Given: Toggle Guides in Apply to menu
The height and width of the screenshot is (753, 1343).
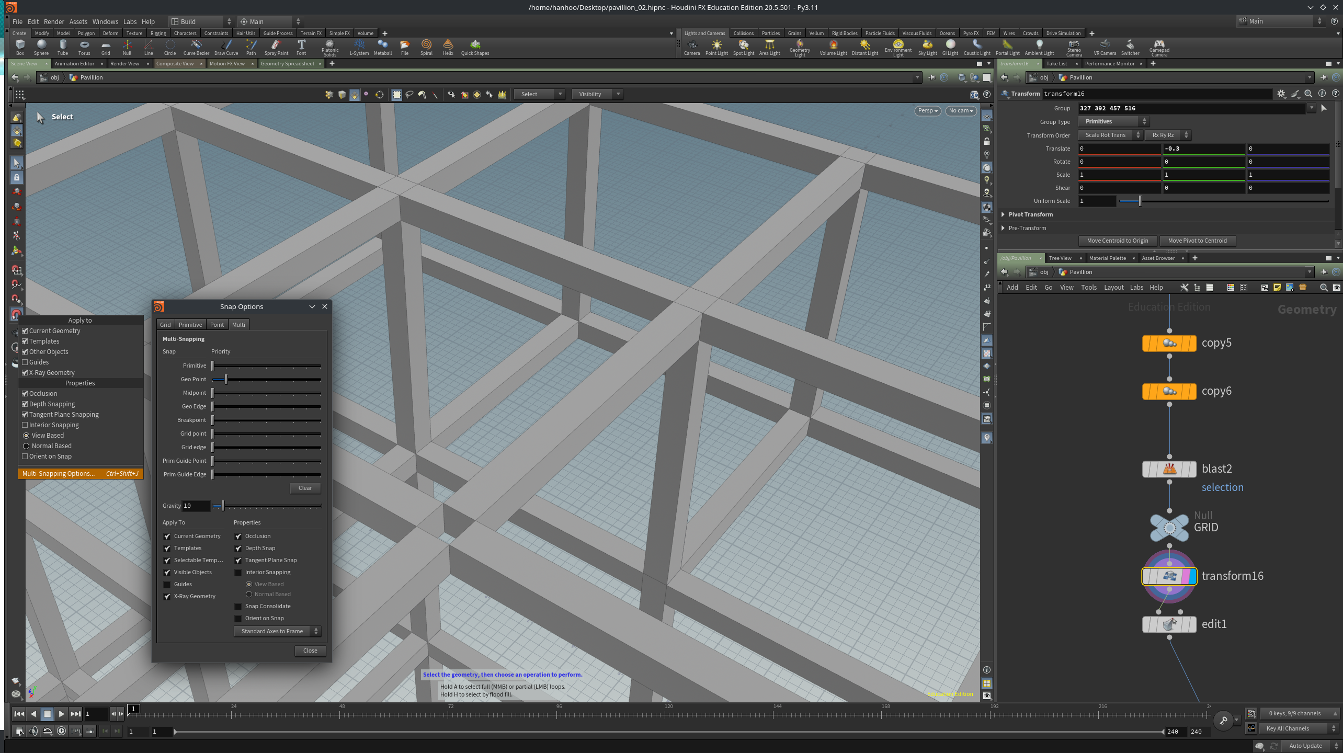Looking at the screenshot, I should pos(25,362).
